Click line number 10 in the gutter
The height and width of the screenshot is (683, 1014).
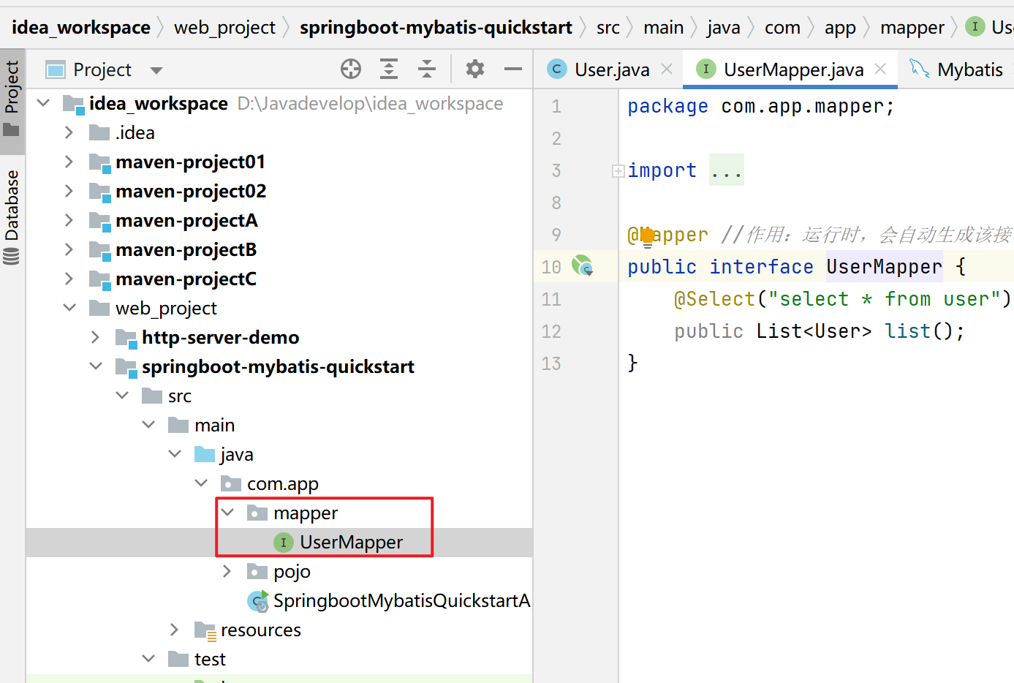click(x=551, y=267)
